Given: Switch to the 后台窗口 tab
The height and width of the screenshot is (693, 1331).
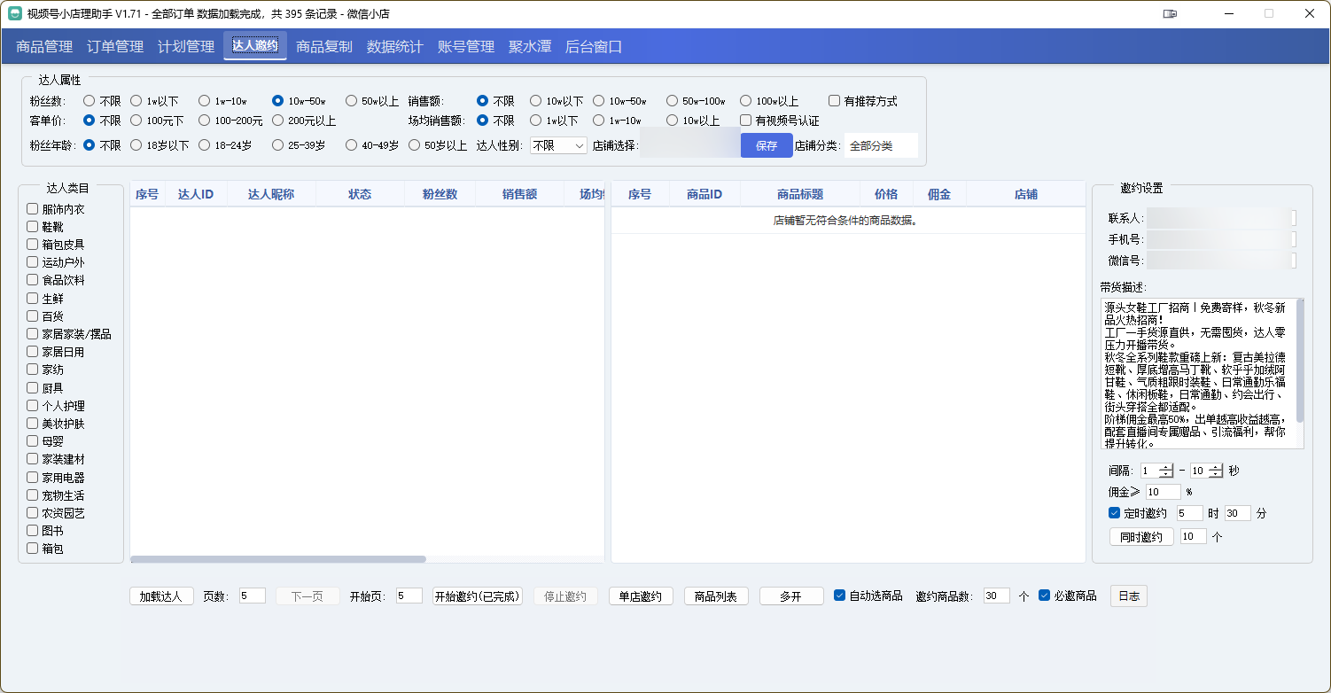Looking at the screenshot, I should pyautogui.click(x=594, y=46).
